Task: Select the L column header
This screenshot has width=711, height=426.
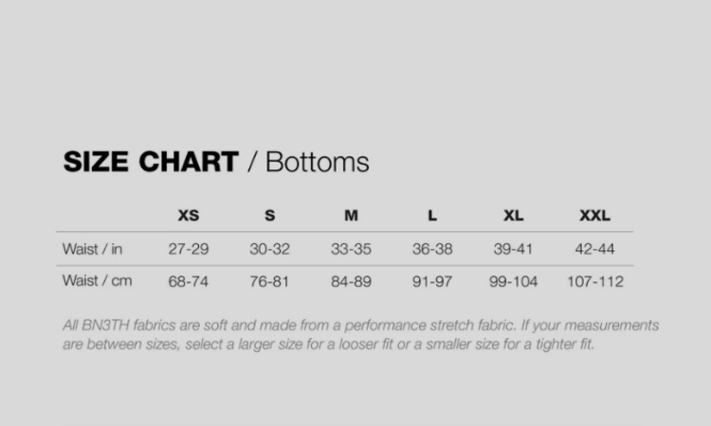Action: 432,216
